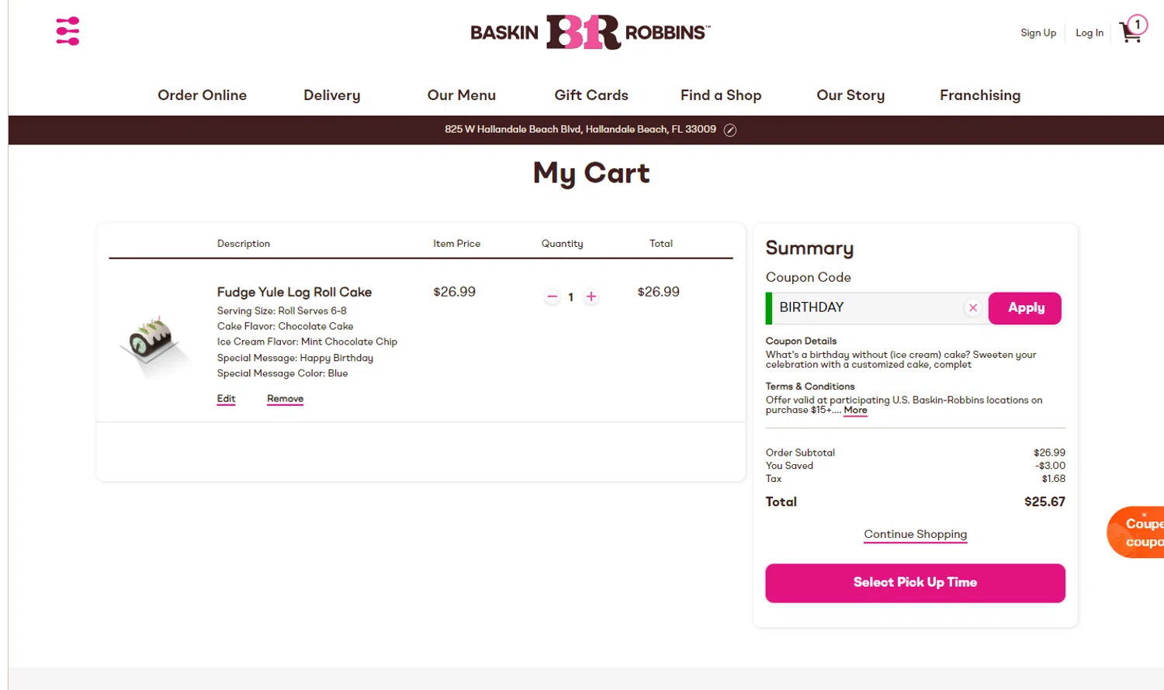
Task: Open the shopping cart icon
Action: coord(1133,29)
